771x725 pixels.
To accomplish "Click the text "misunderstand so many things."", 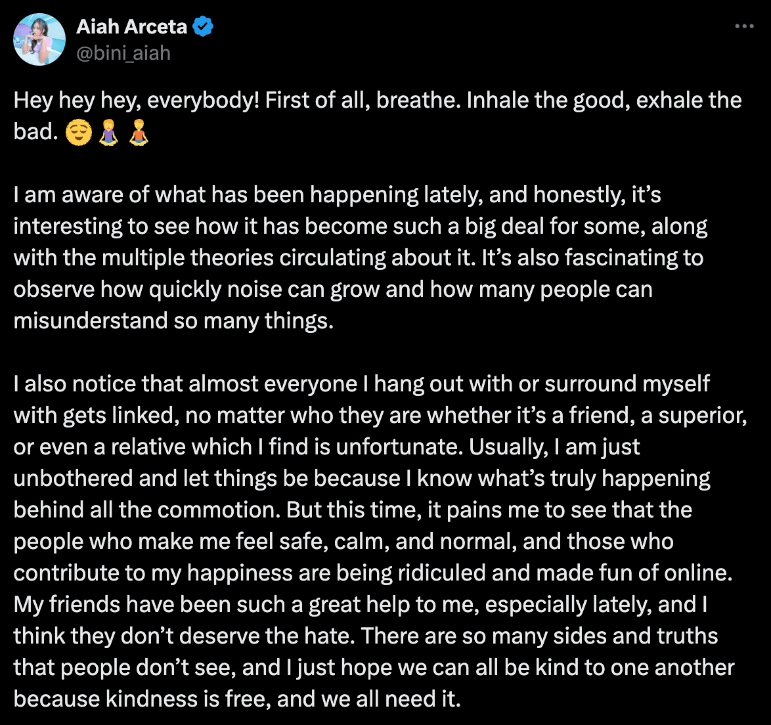I will tap(173, 321).
